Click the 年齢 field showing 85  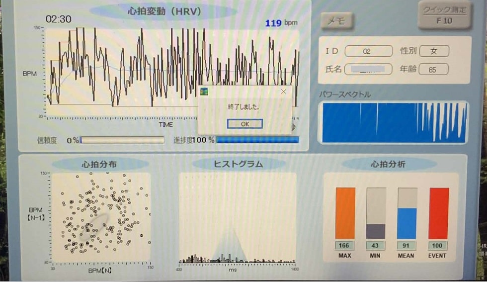pyautogui.click(x=433, y=70)
